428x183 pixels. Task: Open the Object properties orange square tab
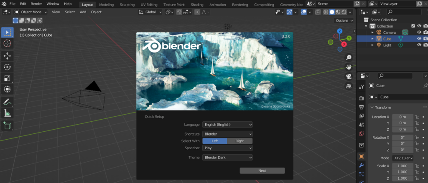pyautogui.click(x=362, y=156)
